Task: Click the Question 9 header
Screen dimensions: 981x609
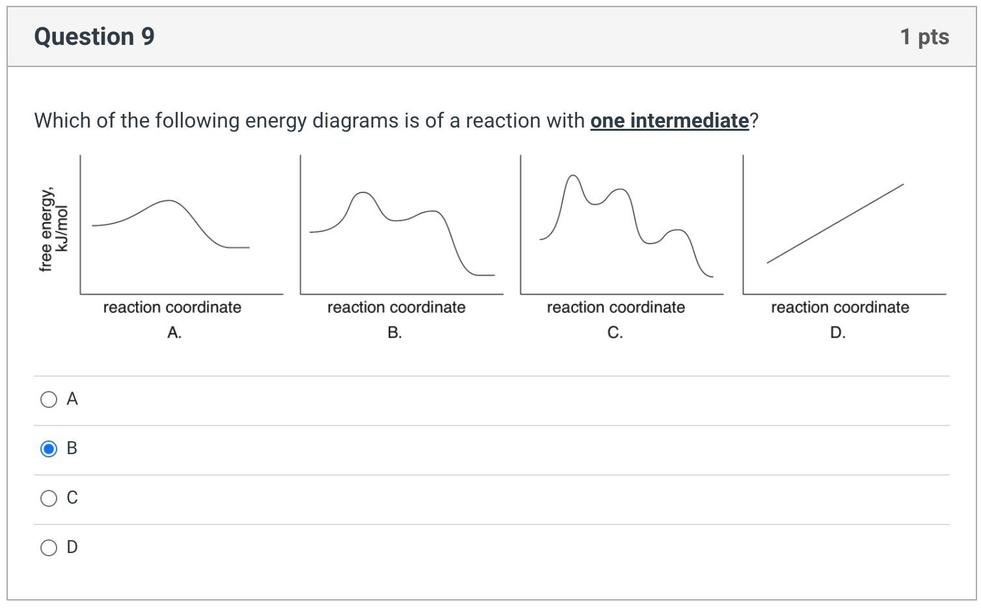Action: [x=94, y=36]
